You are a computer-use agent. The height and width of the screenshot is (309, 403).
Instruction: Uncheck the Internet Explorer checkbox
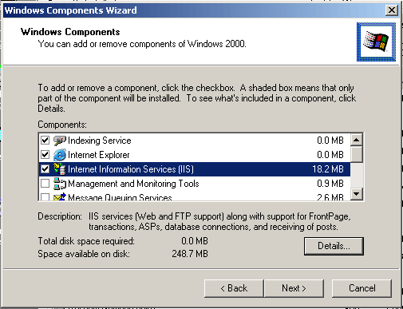click(x=45, y=155)
